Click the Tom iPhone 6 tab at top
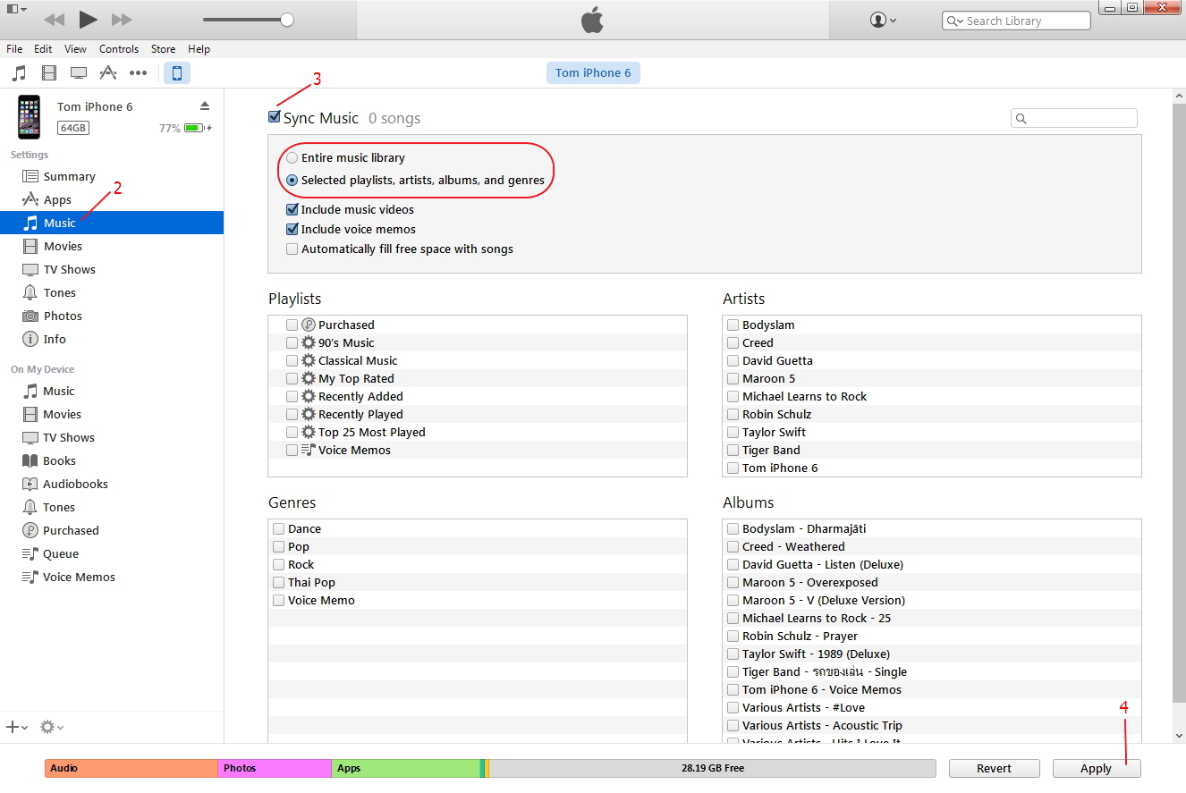The height and width of the screenshot is (793, 1186). coord(593,73)
